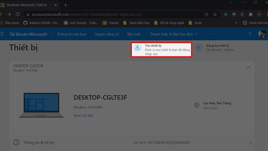Click the large DESKTOP-CGLTE3F device name
Image resolution: width=268 pixels, height=151 pixels.
tap(100, 97)
